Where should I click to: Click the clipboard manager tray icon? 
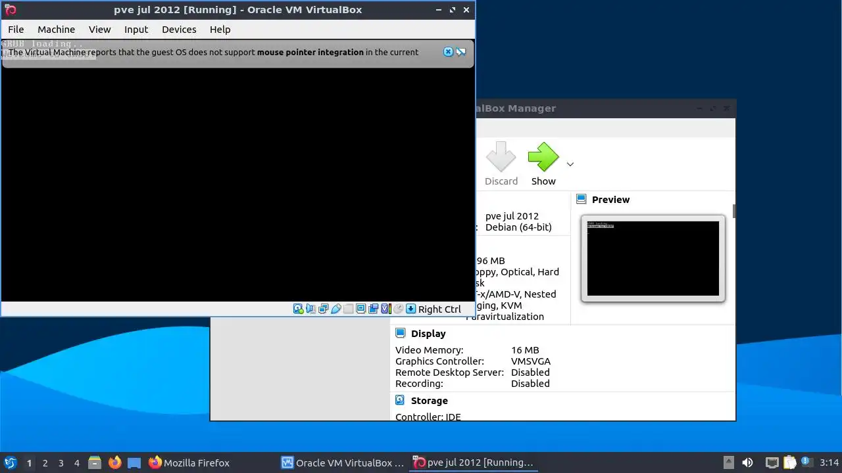point(789,462)
